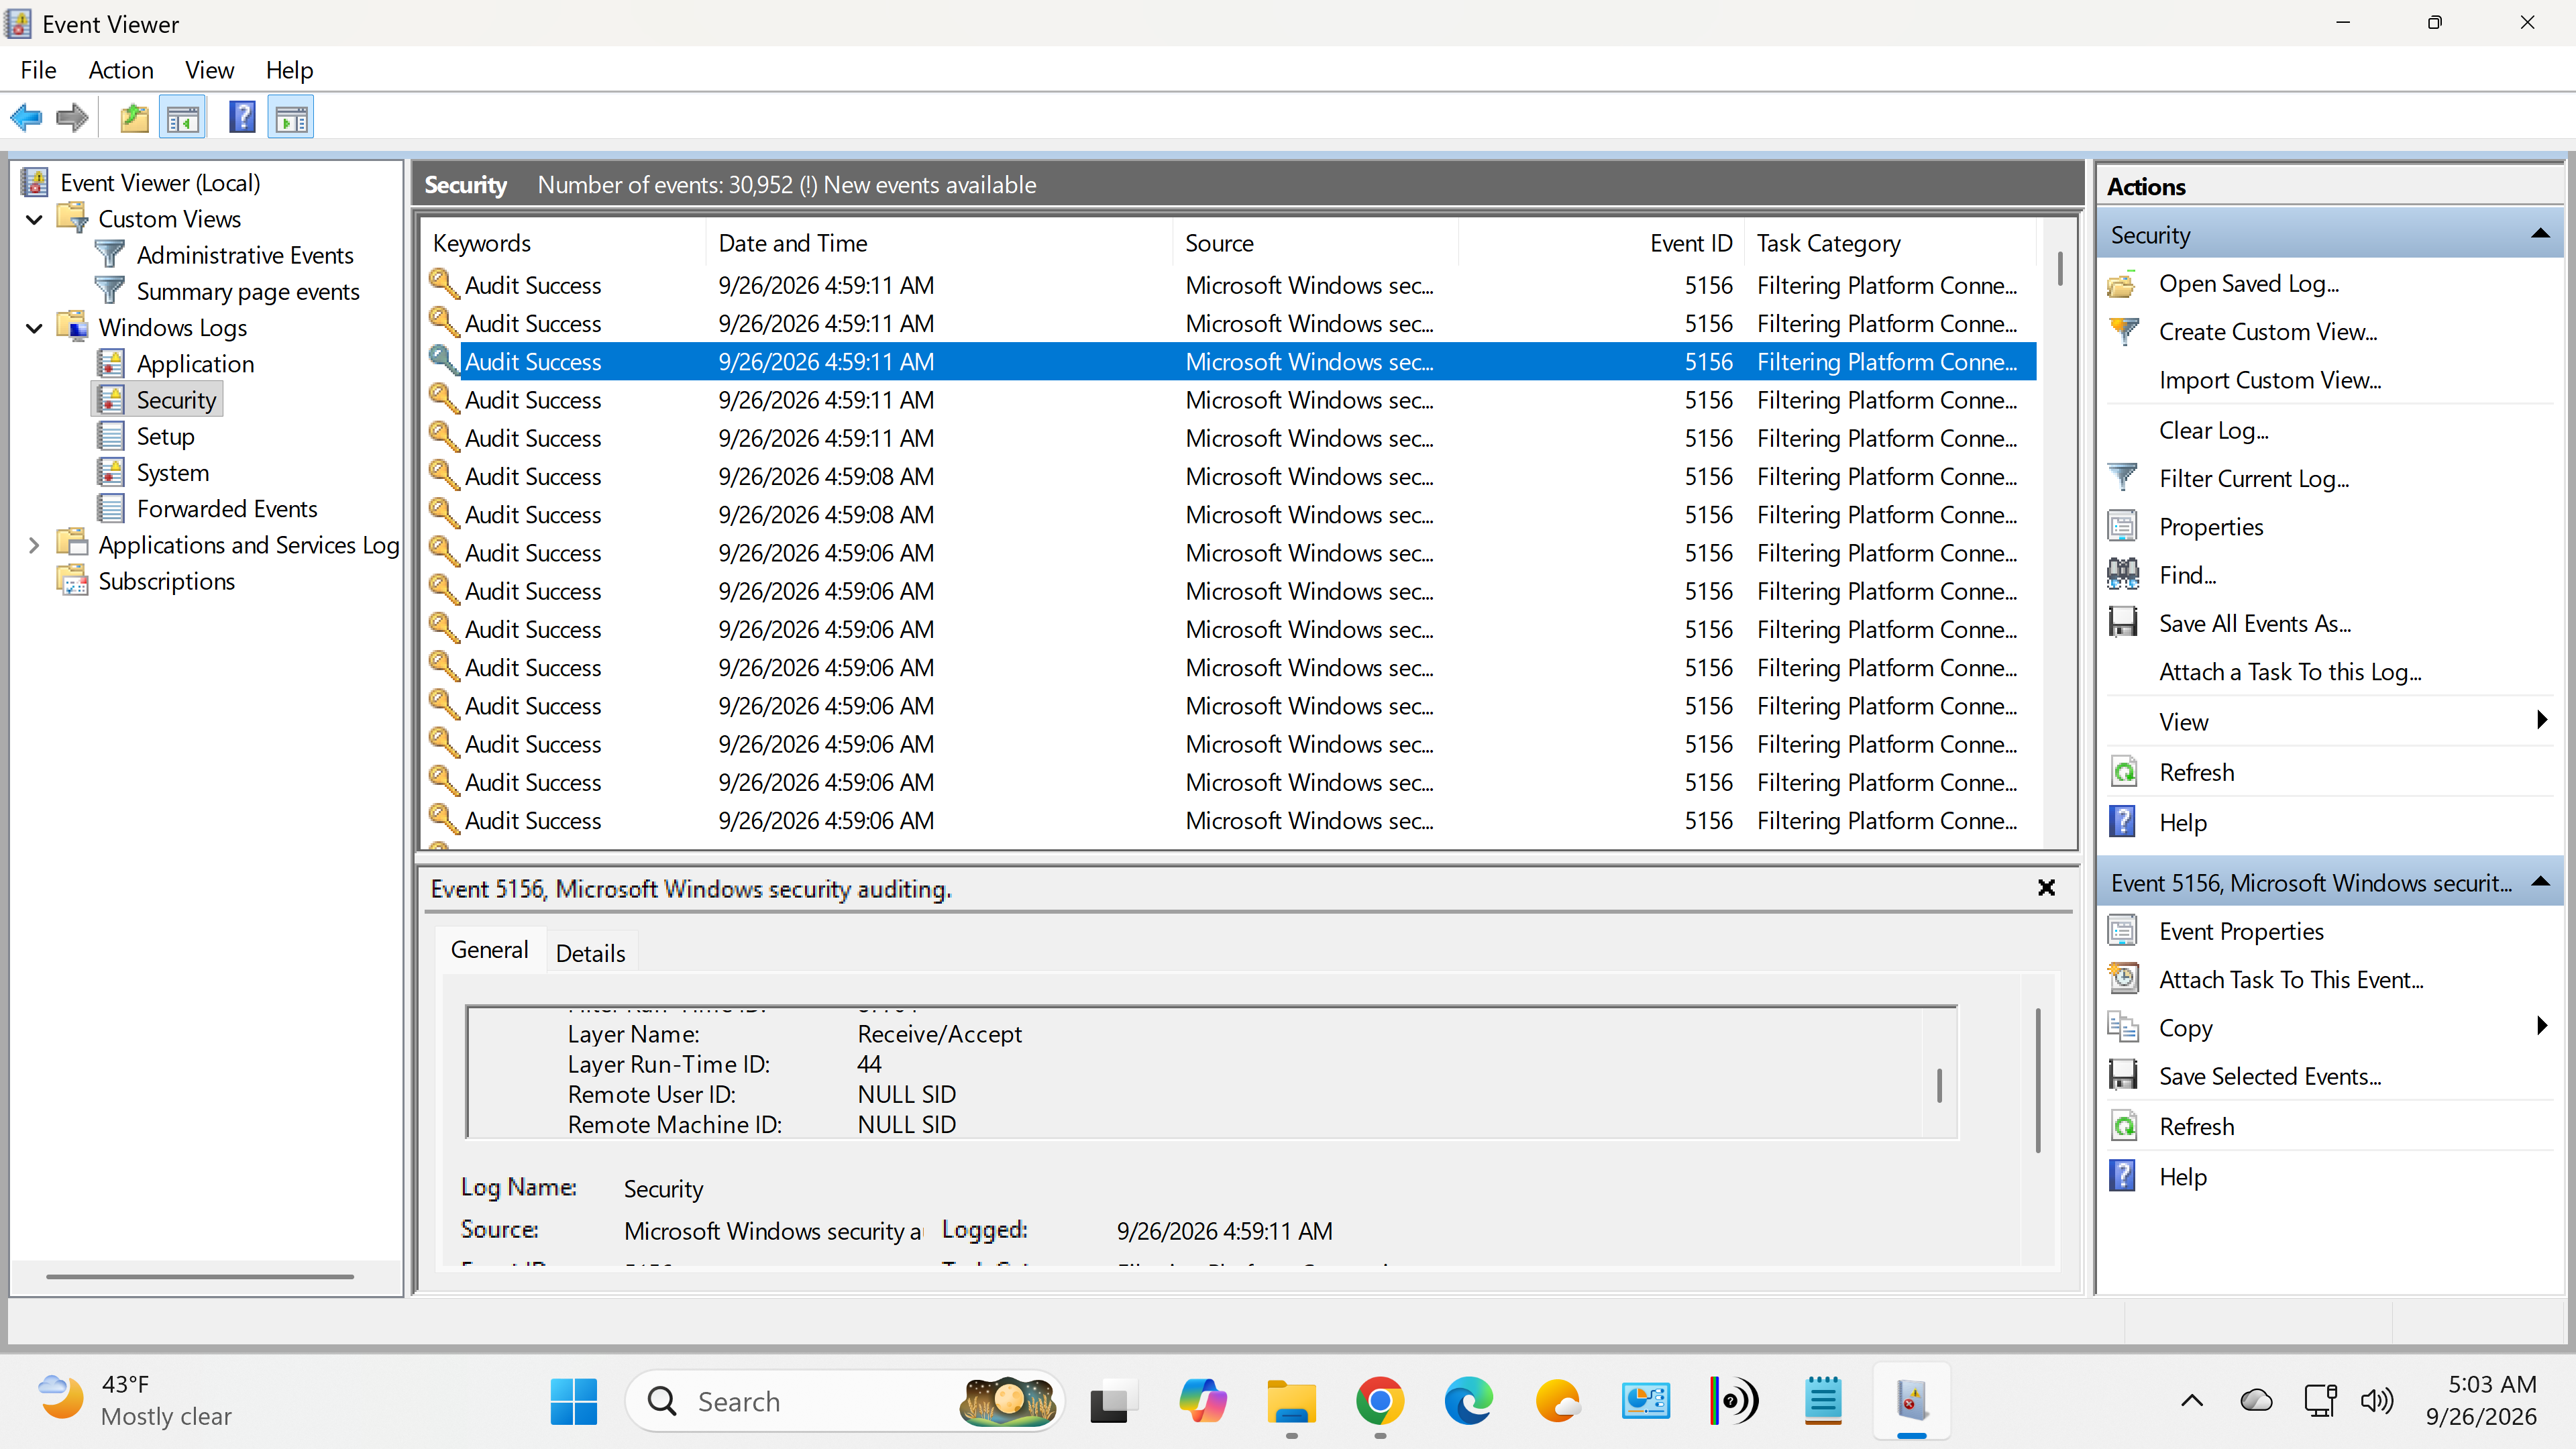Open the View menu in menu bar
The image size is (2576, 1449).
tap(209, 70)
